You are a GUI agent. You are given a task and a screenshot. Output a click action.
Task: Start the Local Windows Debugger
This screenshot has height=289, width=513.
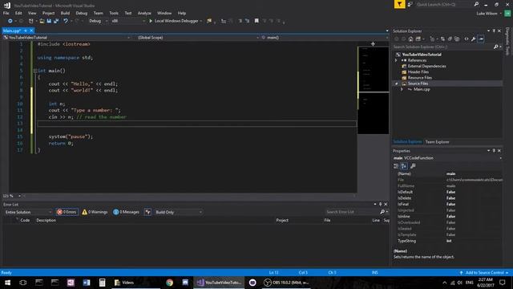[x=176, y=21]
